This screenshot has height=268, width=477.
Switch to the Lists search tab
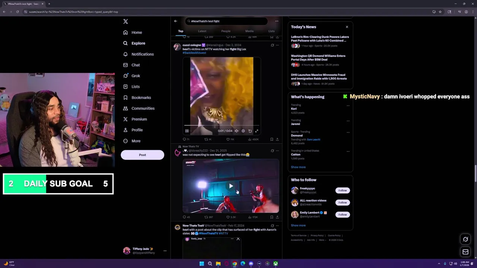point(271,31)
